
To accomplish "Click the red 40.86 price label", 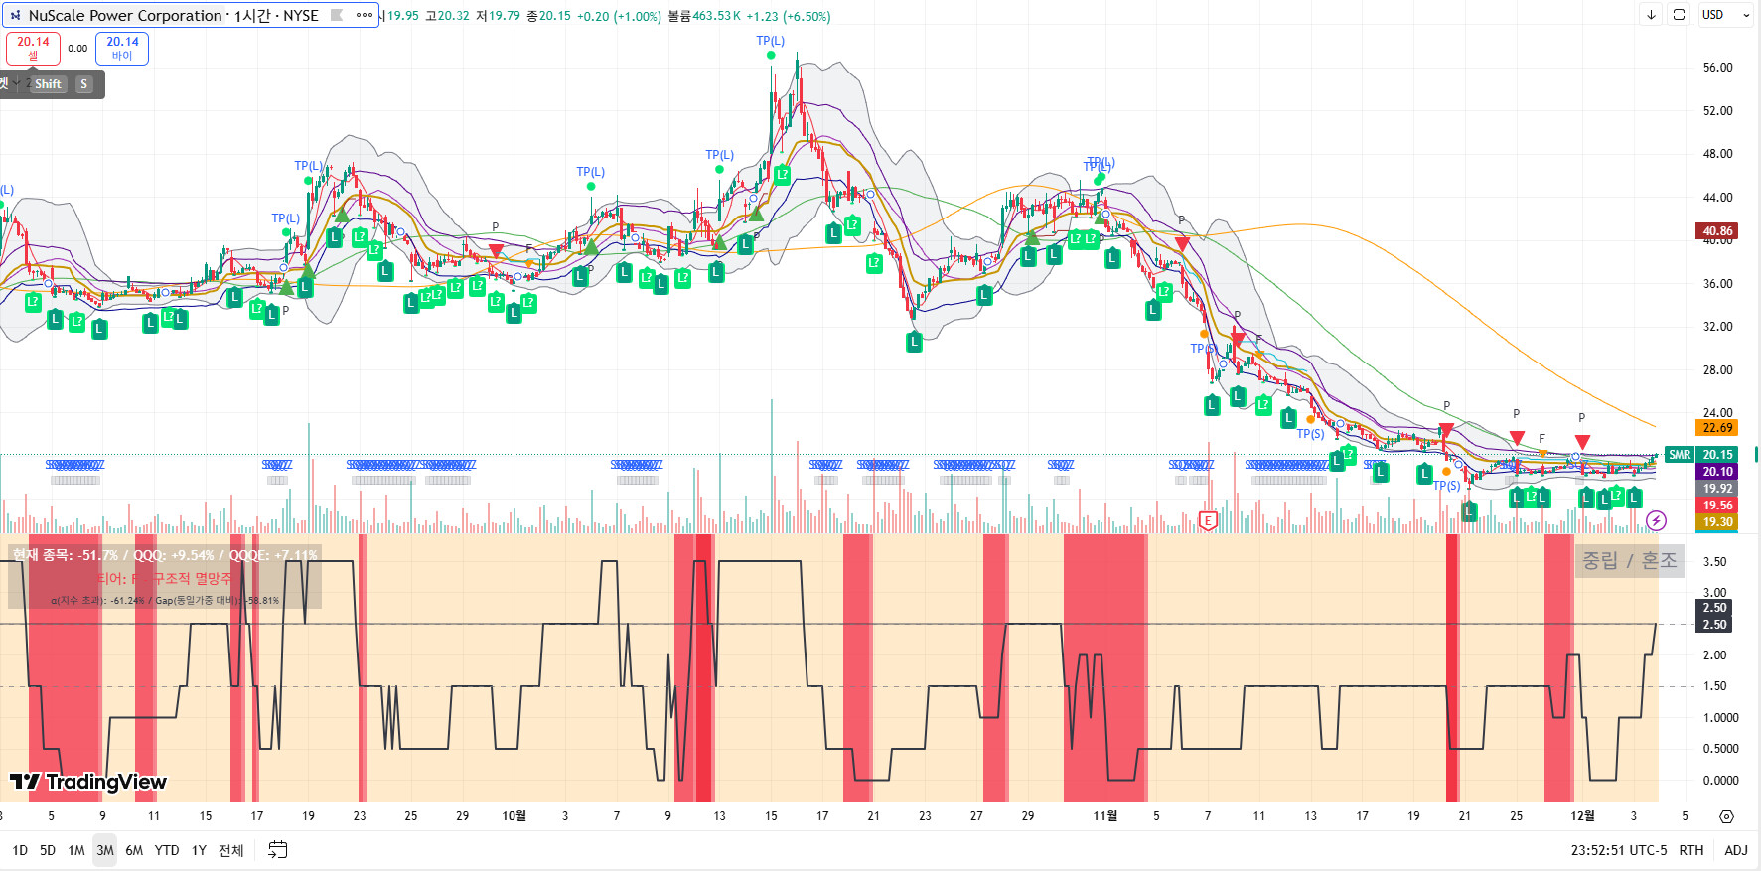I will click(1718, 231).
